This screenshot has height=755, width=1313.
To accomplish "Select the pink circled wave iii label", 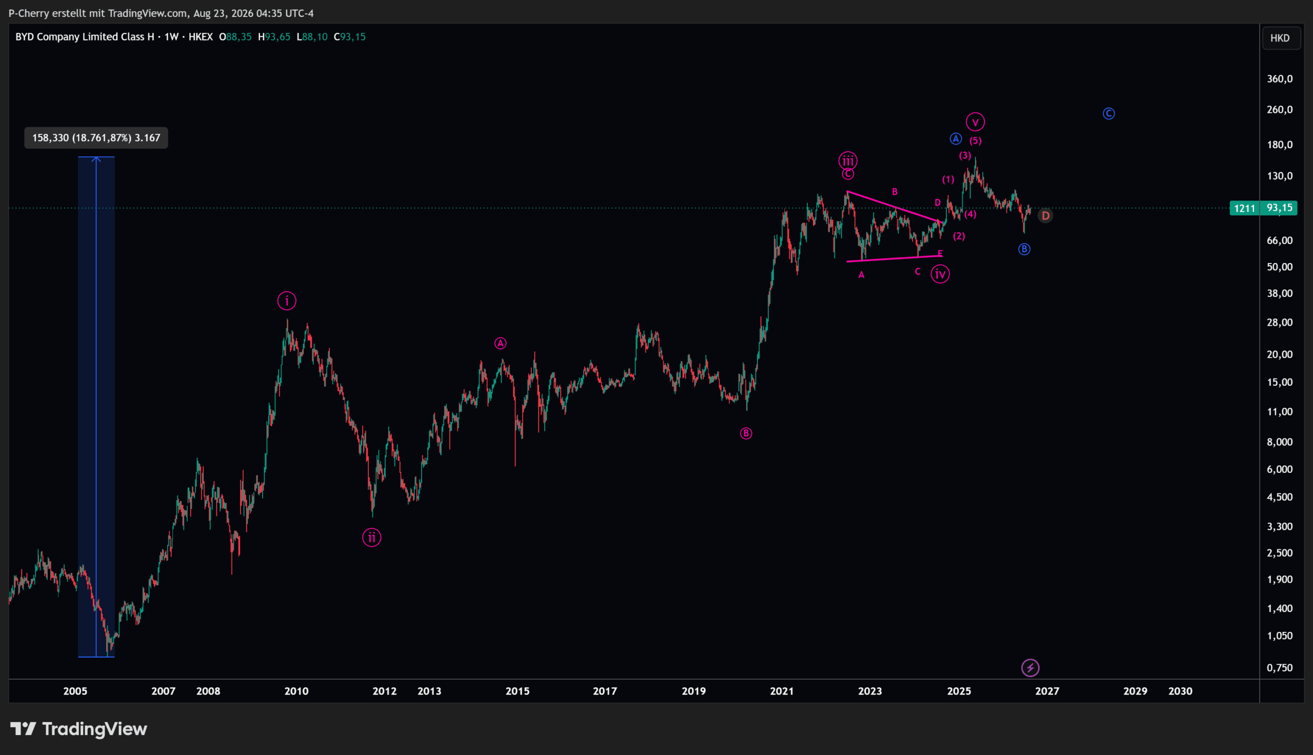I will tap(848, 160).
